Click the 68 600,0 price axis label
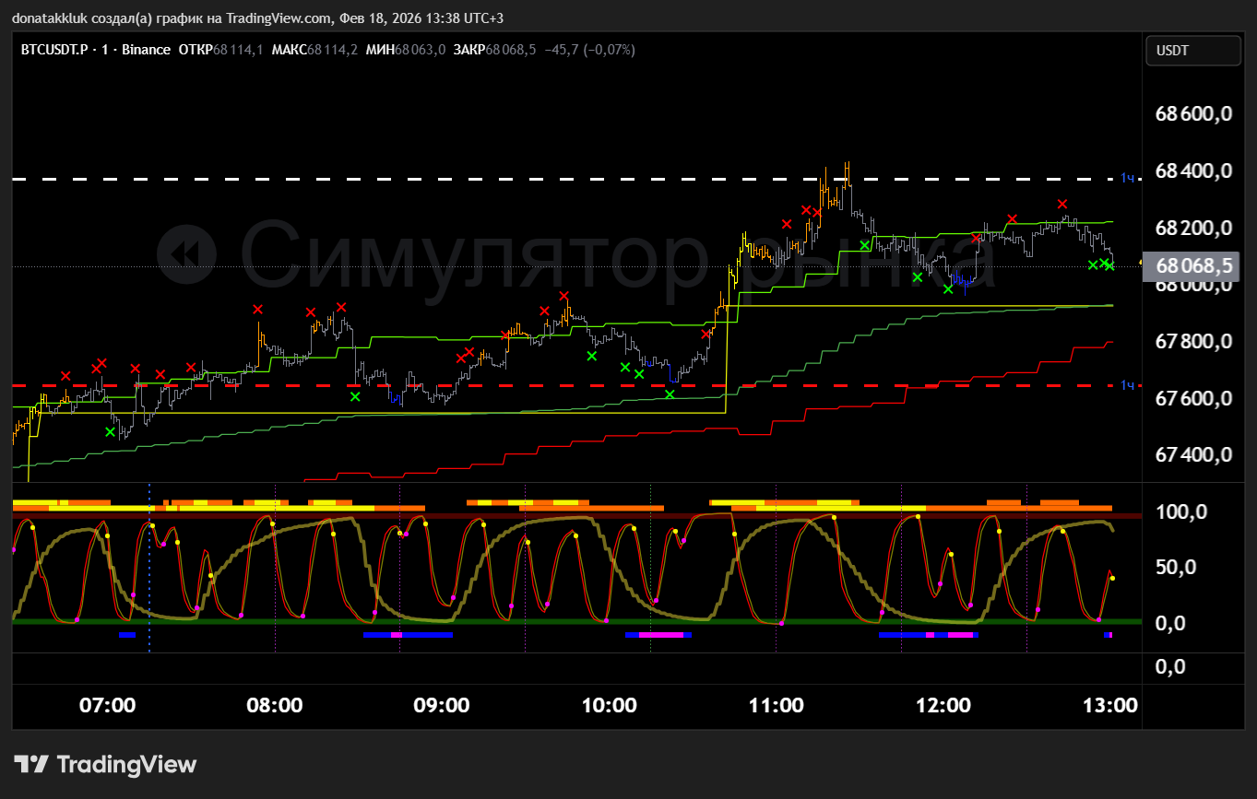1257x799 pixels. [1193, 114]
